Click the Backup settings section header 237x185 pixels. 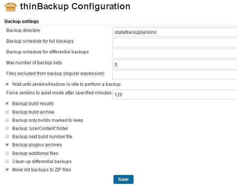22,22
